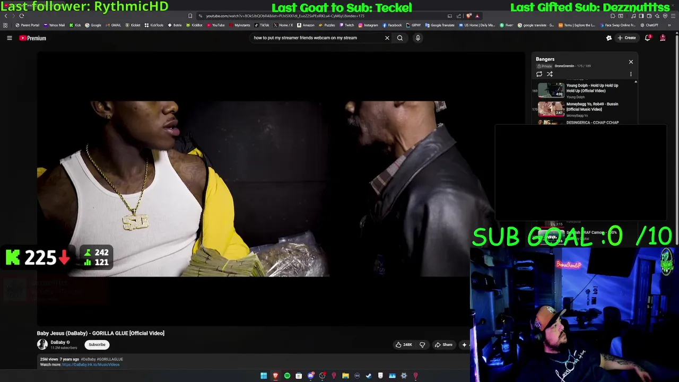The width and height of the screenshot is (679, 382).
Task: Open the Kick bookmark
Action: [x=75, y=25]
